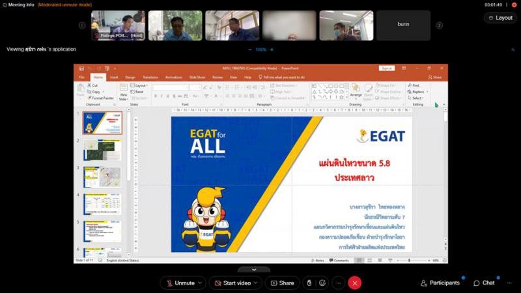Open the Participants panel

tap(440, 283)
